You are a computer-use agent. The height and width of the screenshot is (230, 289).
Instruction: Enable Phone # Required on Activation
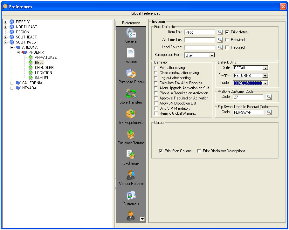pyautogui.click(x=156, y=93)
